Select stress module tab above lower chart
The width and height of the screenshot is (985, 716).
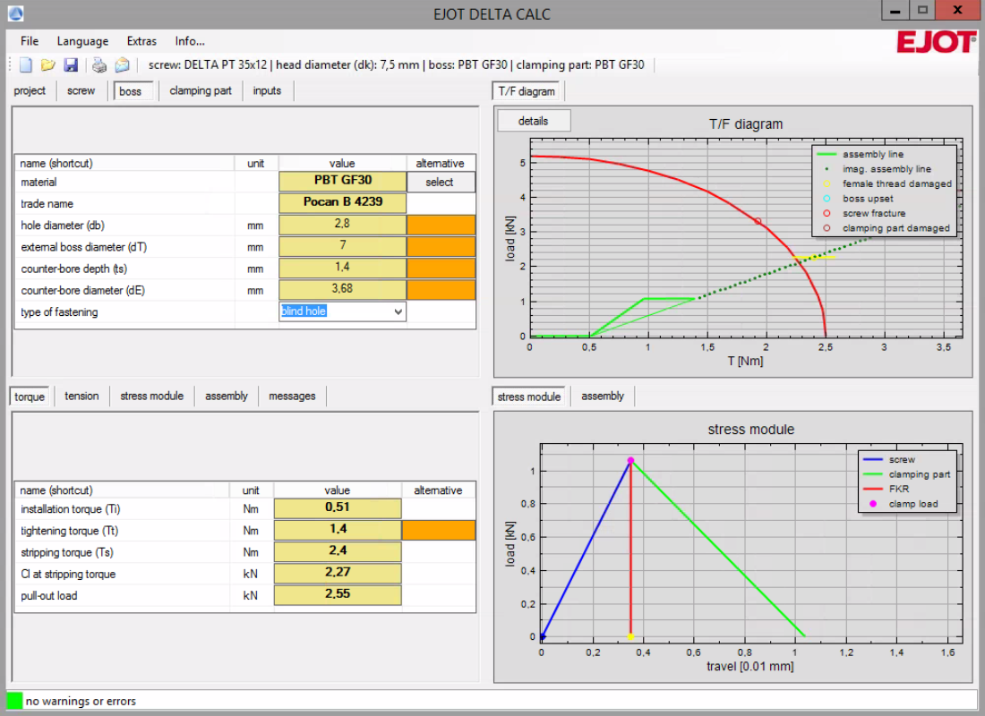(x=529, y=397)
